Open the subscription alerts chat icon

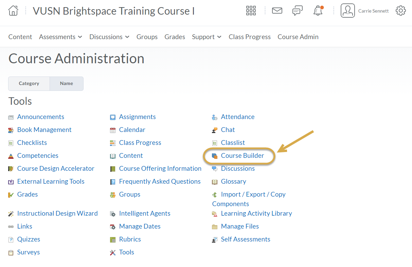point(298,11)
